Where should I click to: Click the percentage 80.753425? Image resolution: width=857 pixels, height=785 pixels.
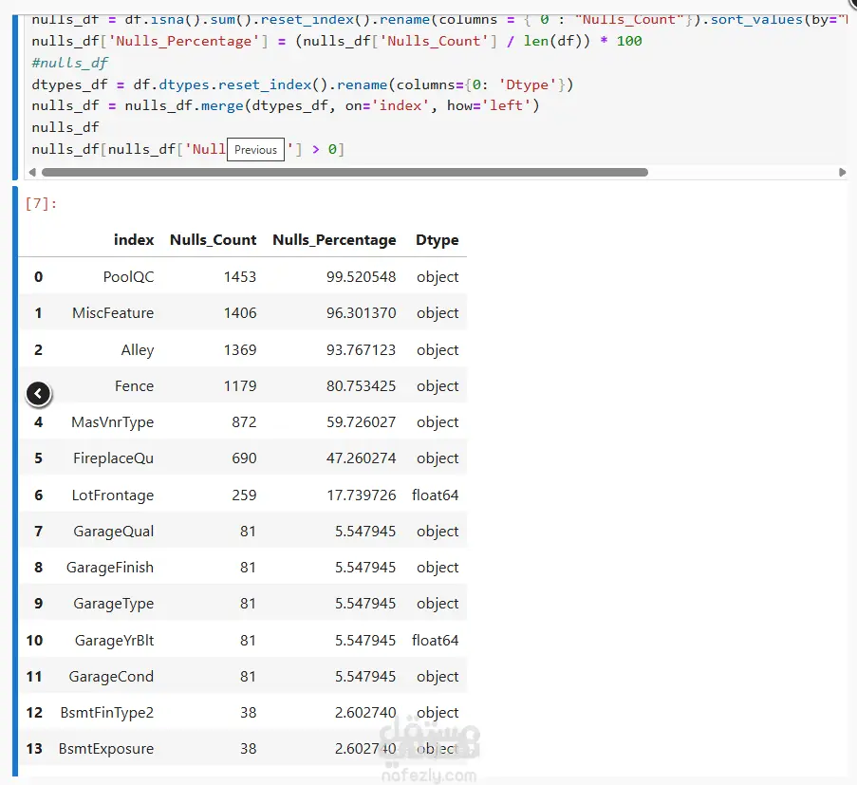[362, 386]
